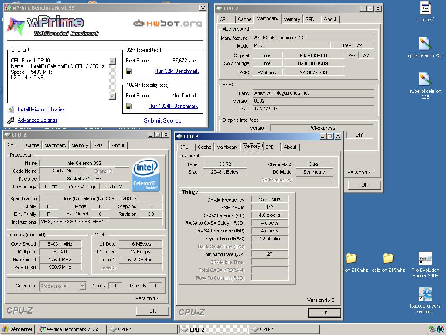Open About tab in Mainboard CPU-Z window
446x335 pixels.
[x=330, y=19]
